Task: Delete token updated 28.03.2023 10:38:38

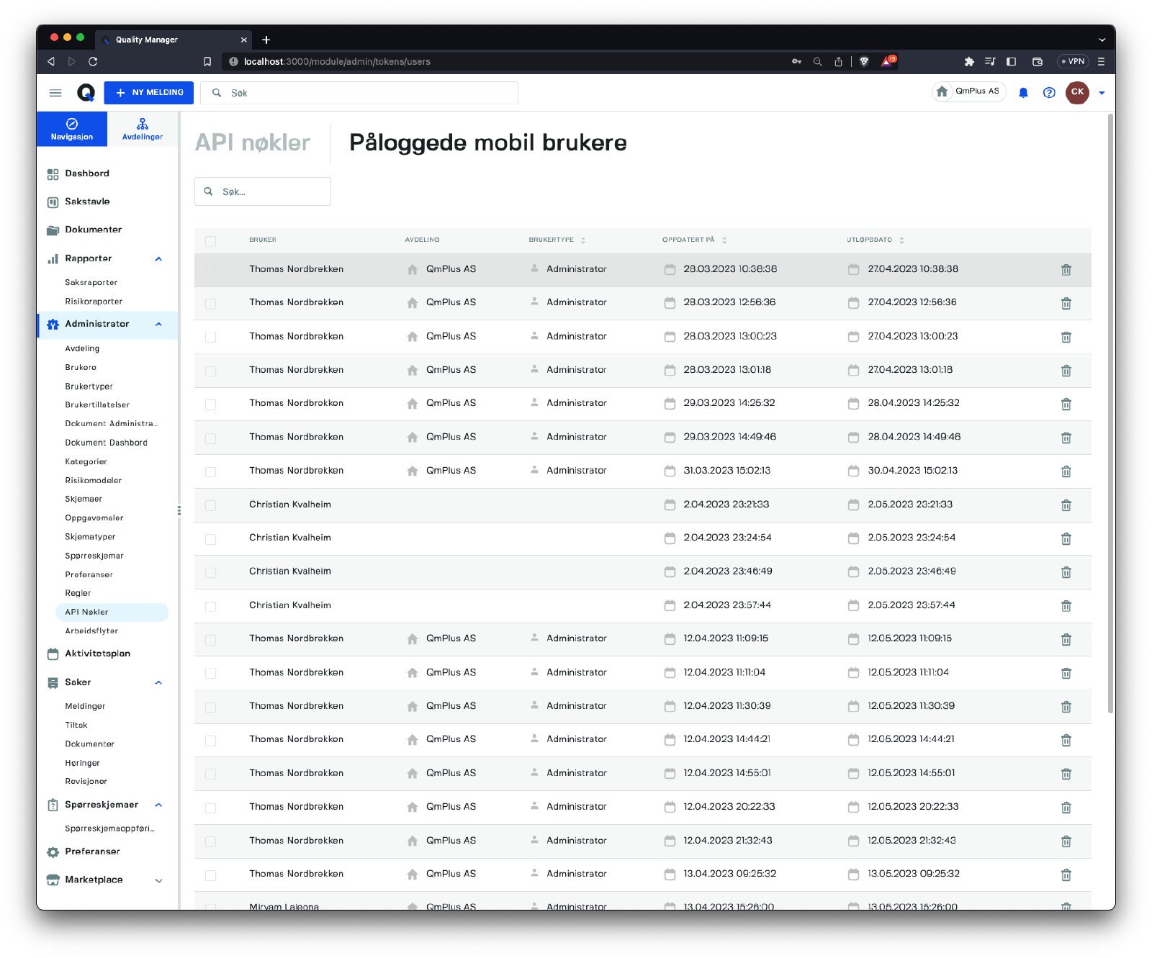Action: 1066,270
